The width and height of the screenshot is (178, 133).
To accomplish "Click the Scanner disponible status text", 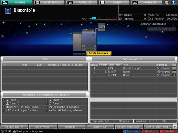I will point(154,24).
